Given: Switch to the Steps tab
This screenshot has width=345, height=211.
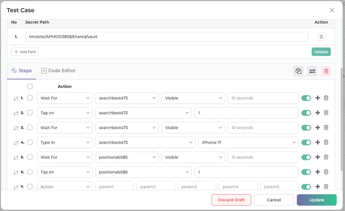Looking at the screenshot, I should pos(22,71).
